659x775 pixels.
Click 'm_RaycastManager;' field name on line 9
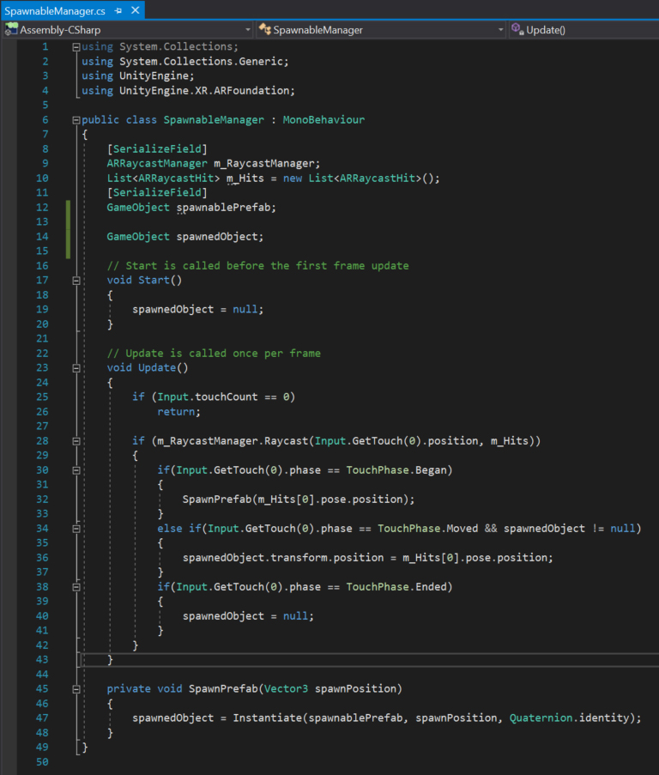point(267,163)
